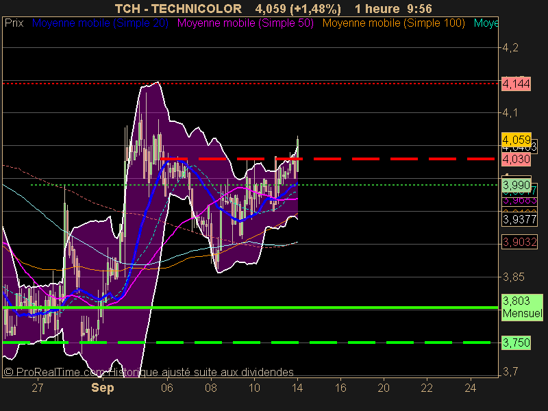The height and width of the screenshot is (411, 548).
Task: Click the red 4,144 resistance price label
Action: pyautogui.click(x=516, y=84)
